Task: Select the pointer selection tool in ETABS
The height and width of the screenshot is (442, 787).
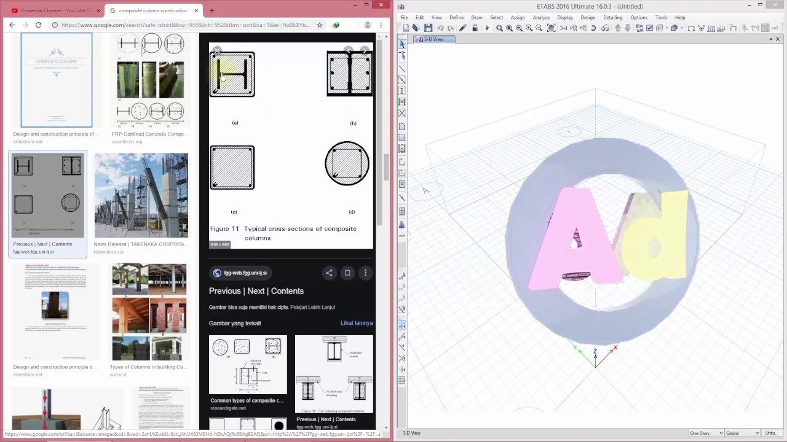Action: coord(402,44)
